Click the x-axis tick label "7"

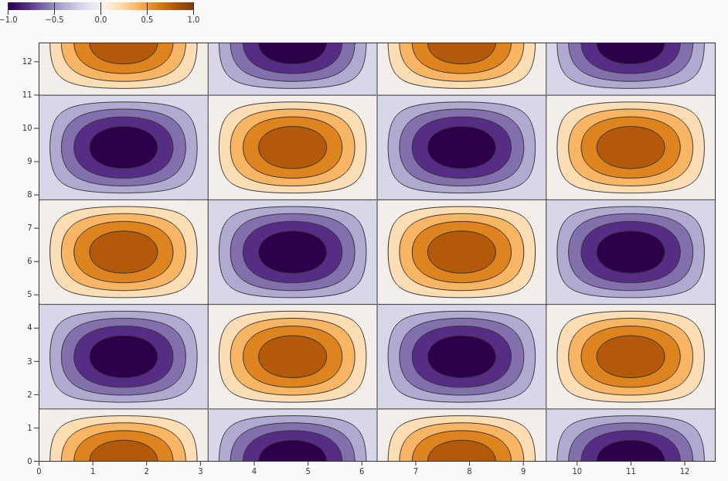[416, 471]
